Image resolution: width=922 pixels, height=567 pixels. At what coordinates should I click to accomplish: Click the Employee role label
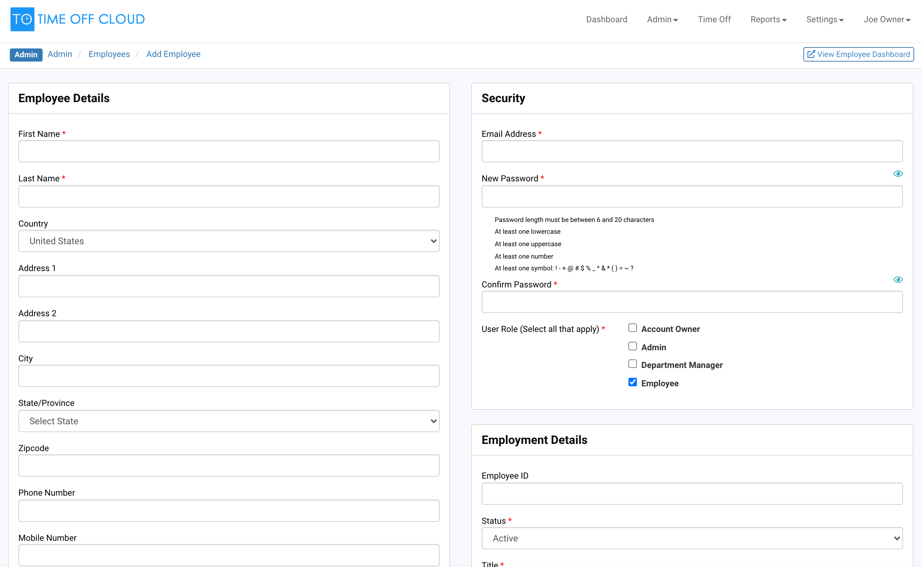tap(660, 383)
